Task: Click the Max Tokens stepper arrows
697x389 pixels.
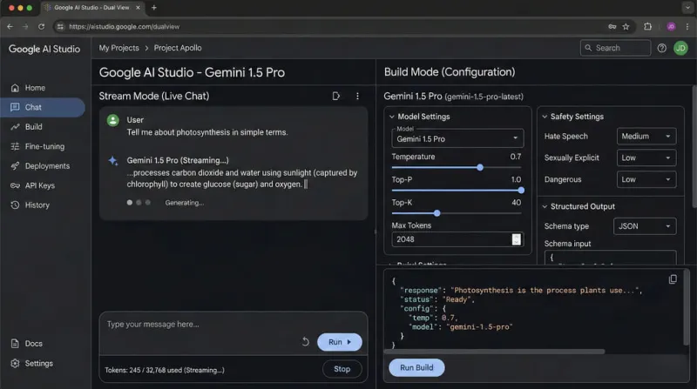Action: [516, 239]
